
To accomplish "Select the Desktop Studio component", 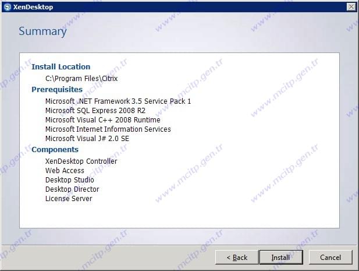I will pos(70,180).
